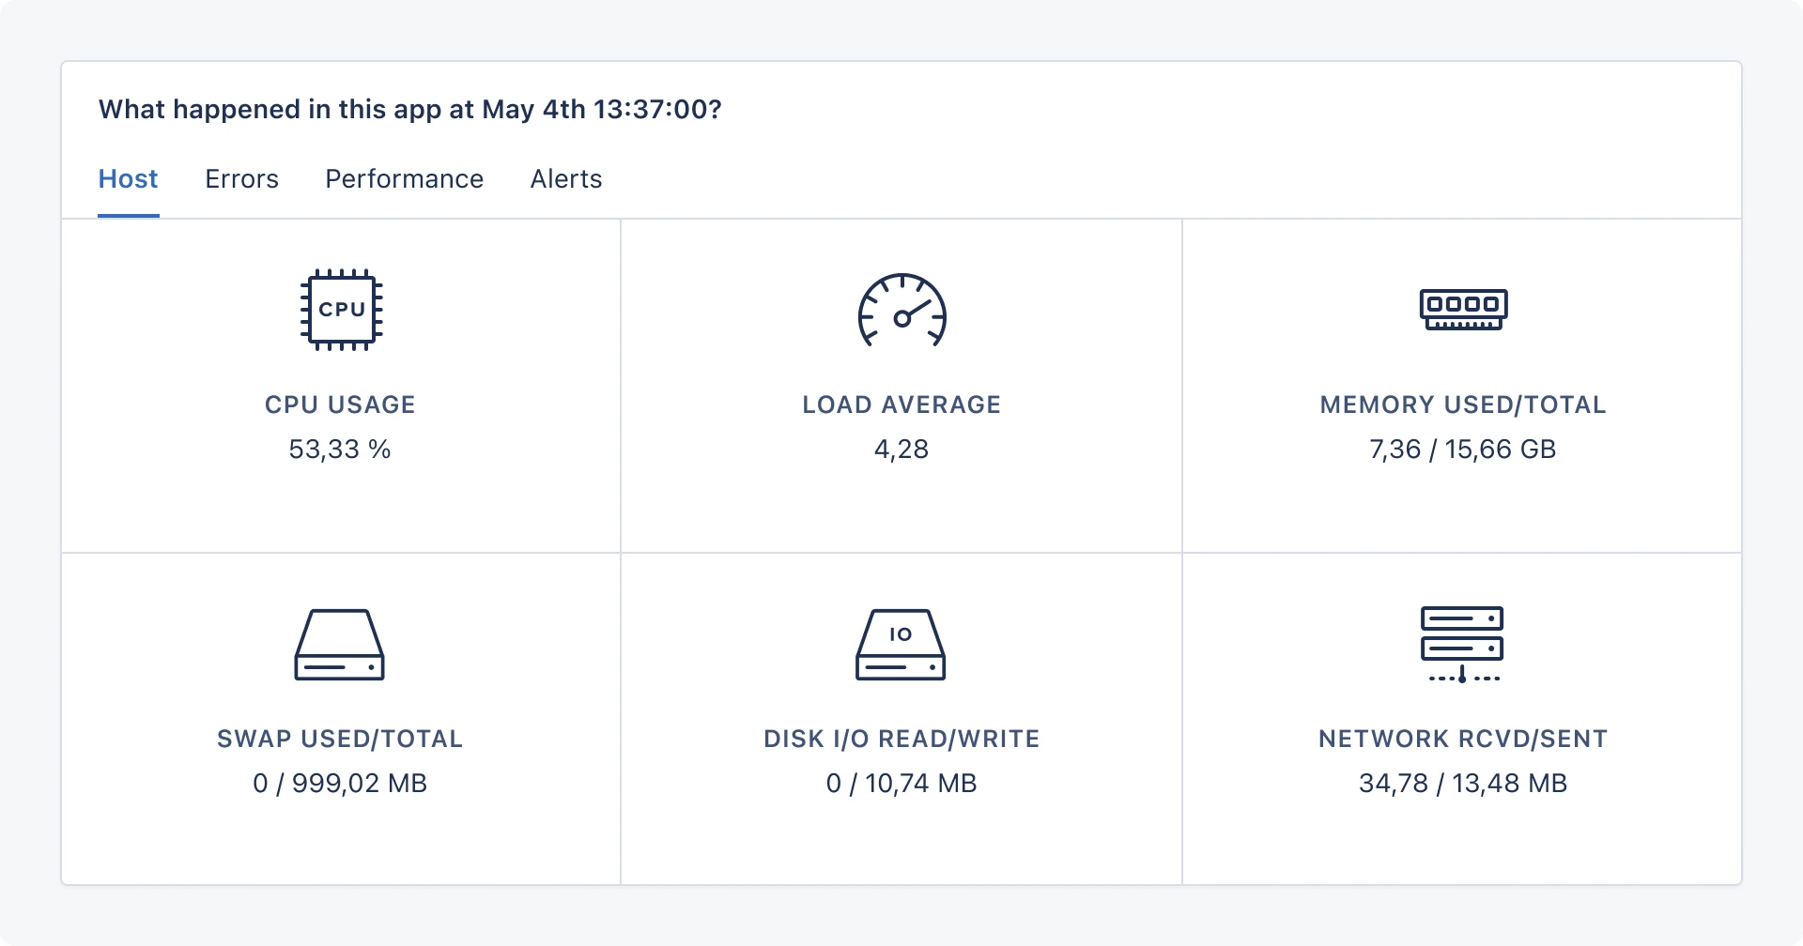Select the active Host tab
Viewport: 1803px width, 946px height.
pyautogui.click(x=128, y=178)
